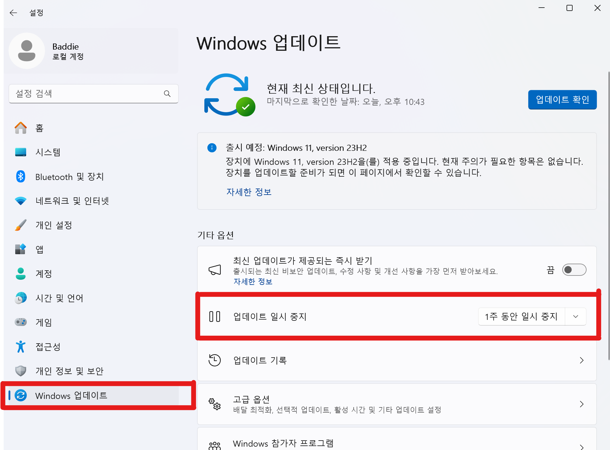Click the search magnifier icon
The width and height of the screenshot is (610, 450).
[167, 94]
